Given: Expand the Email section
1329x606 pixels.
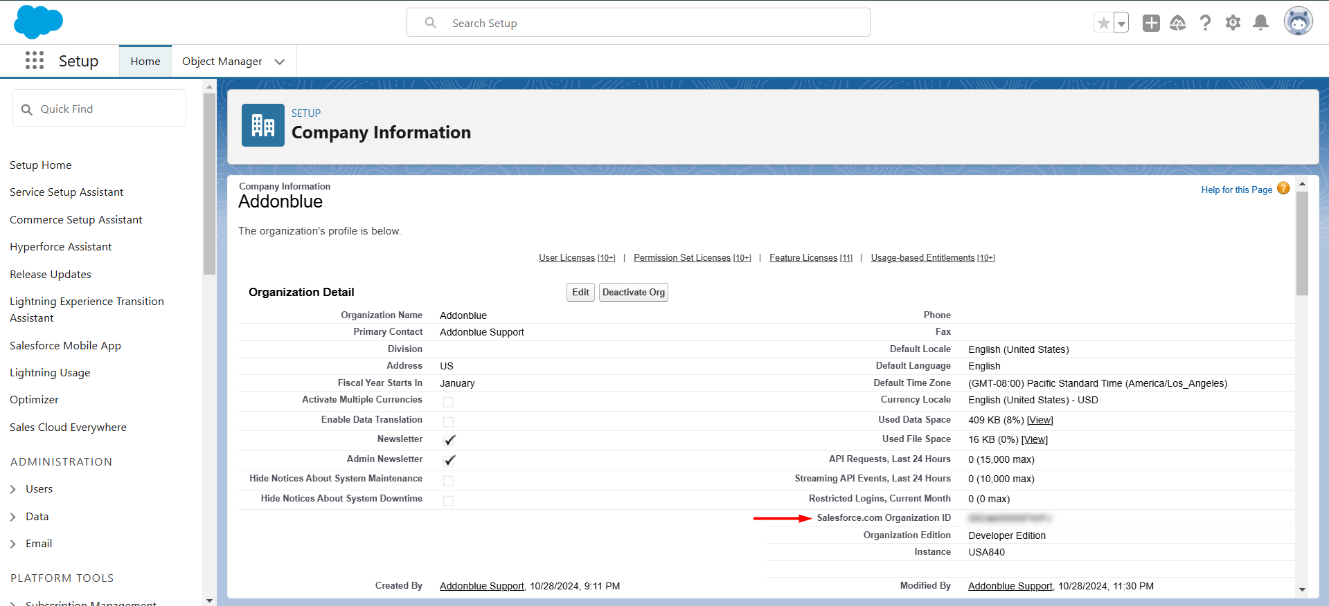Looking at the screenshot, I should click(13, 544).
